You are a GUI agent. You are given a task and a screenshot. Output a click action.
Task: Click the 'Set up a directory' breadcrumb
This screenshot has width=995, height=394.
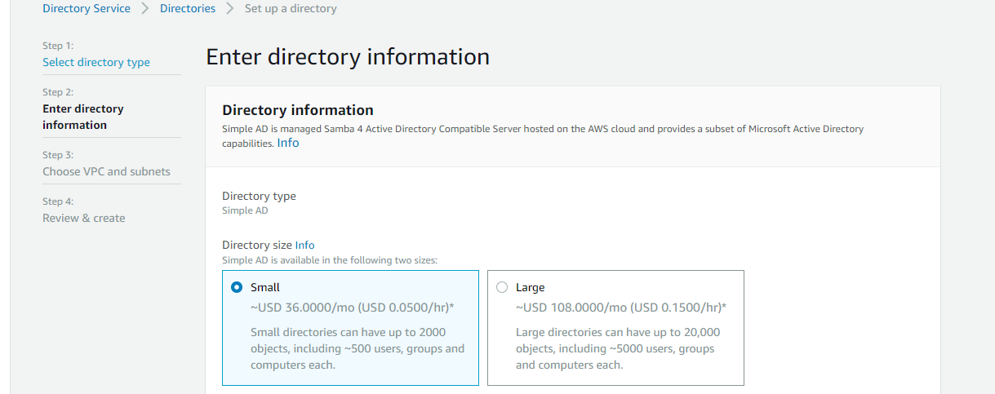tap(291, 9)
